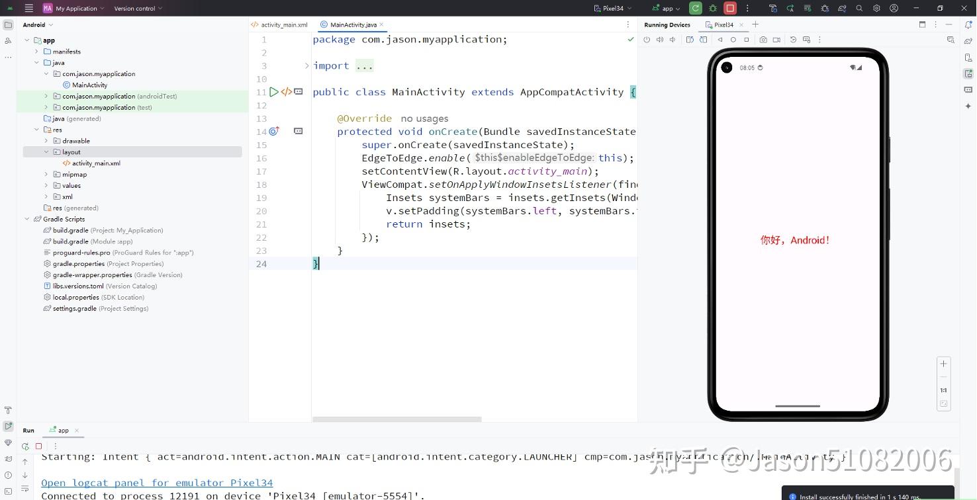
Task: Open IDE settings gear icon
Action: 876,8
